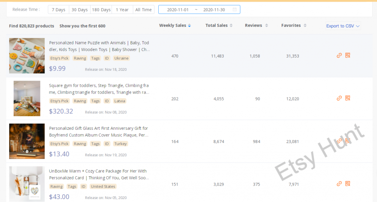Image resolution: width=377 pixels, height=202 pixels.
Task: Open the link icon for UnBoxMe care package
Action: 339,184
